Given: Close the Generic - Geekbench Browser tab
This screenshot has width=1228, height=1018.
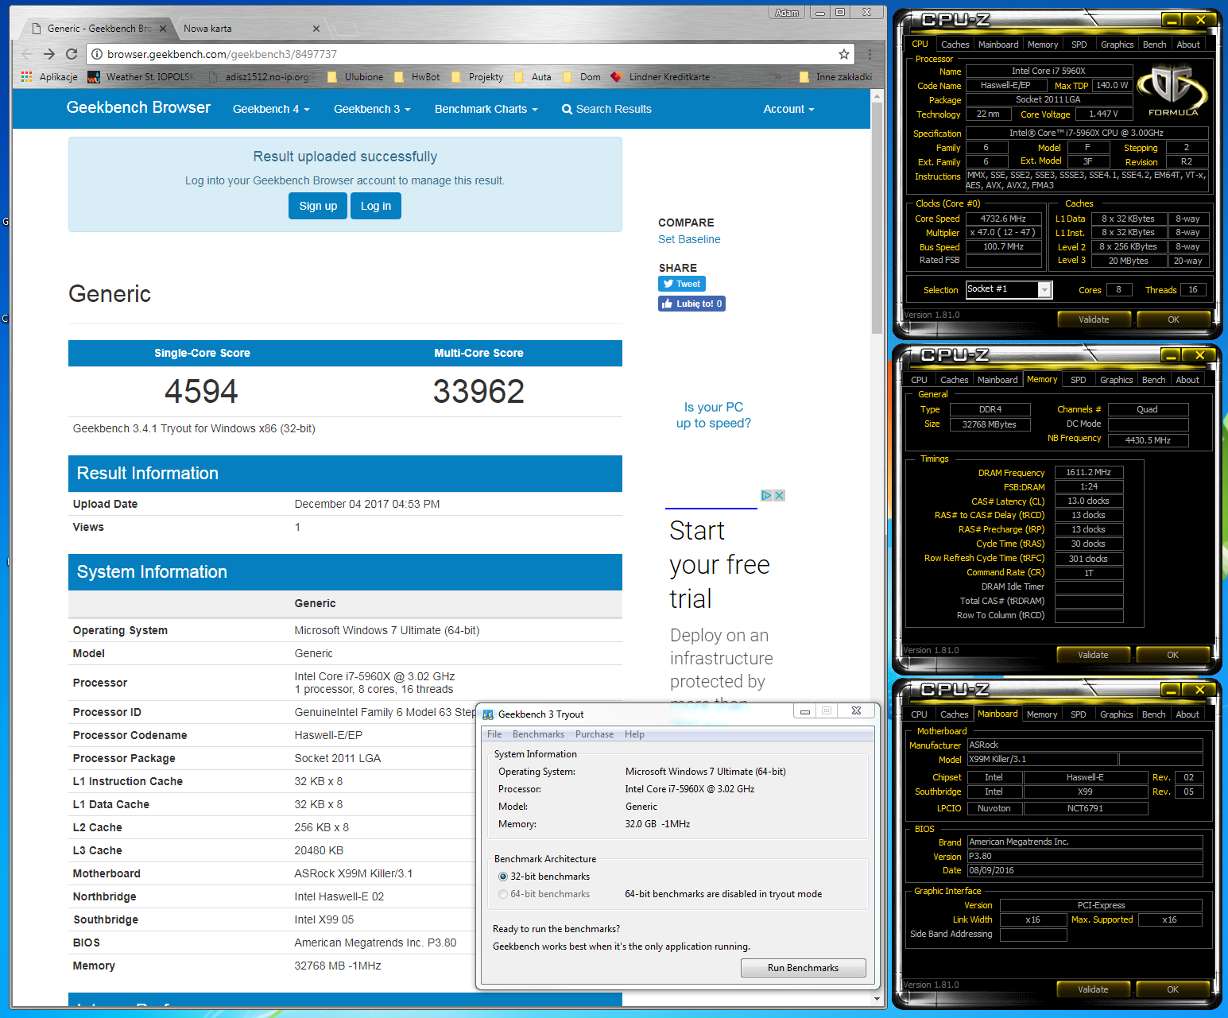Looking at the screenshot, I should [163, 29].
